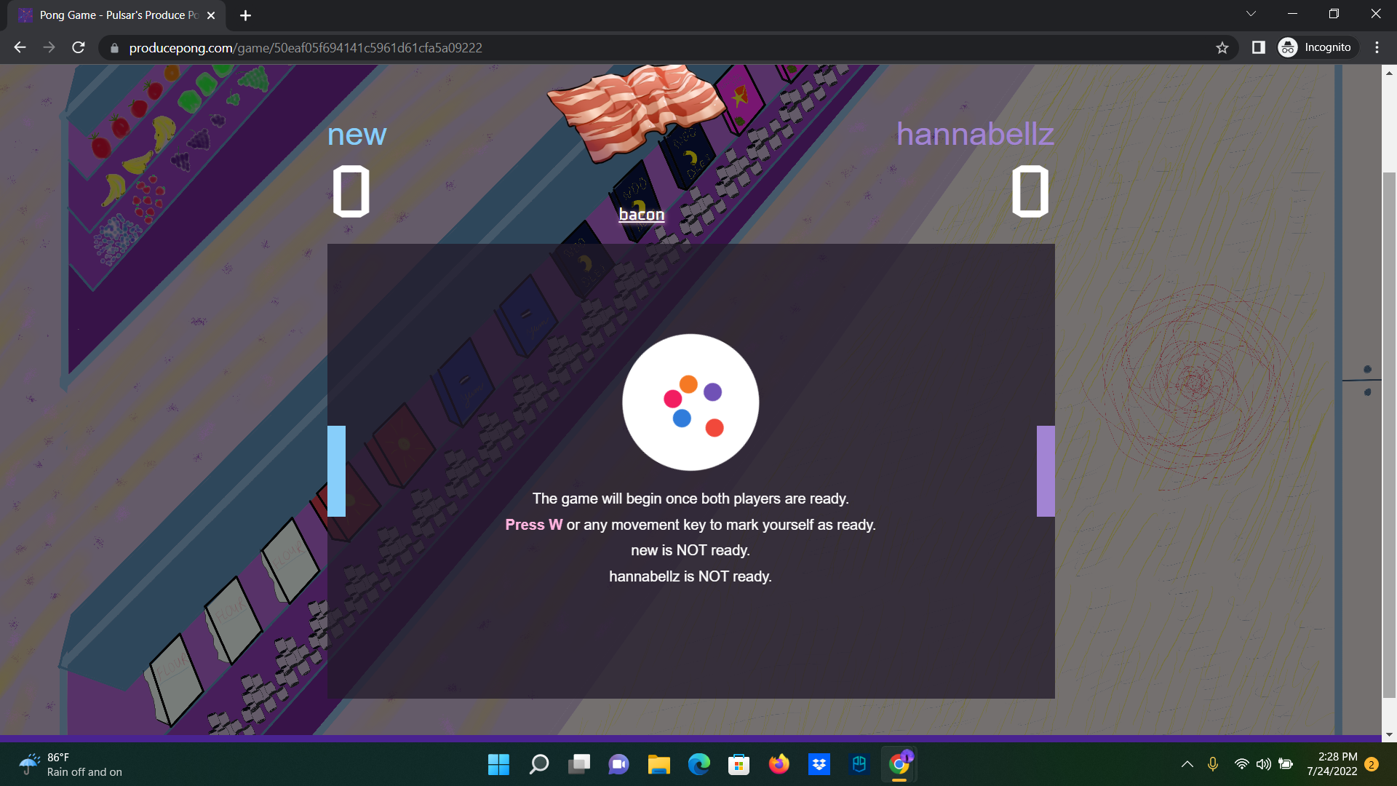Click the Chrome taskbar icon
Image resolution: width=1397 pixels, height=786 pixels.
tap(899, 764)
